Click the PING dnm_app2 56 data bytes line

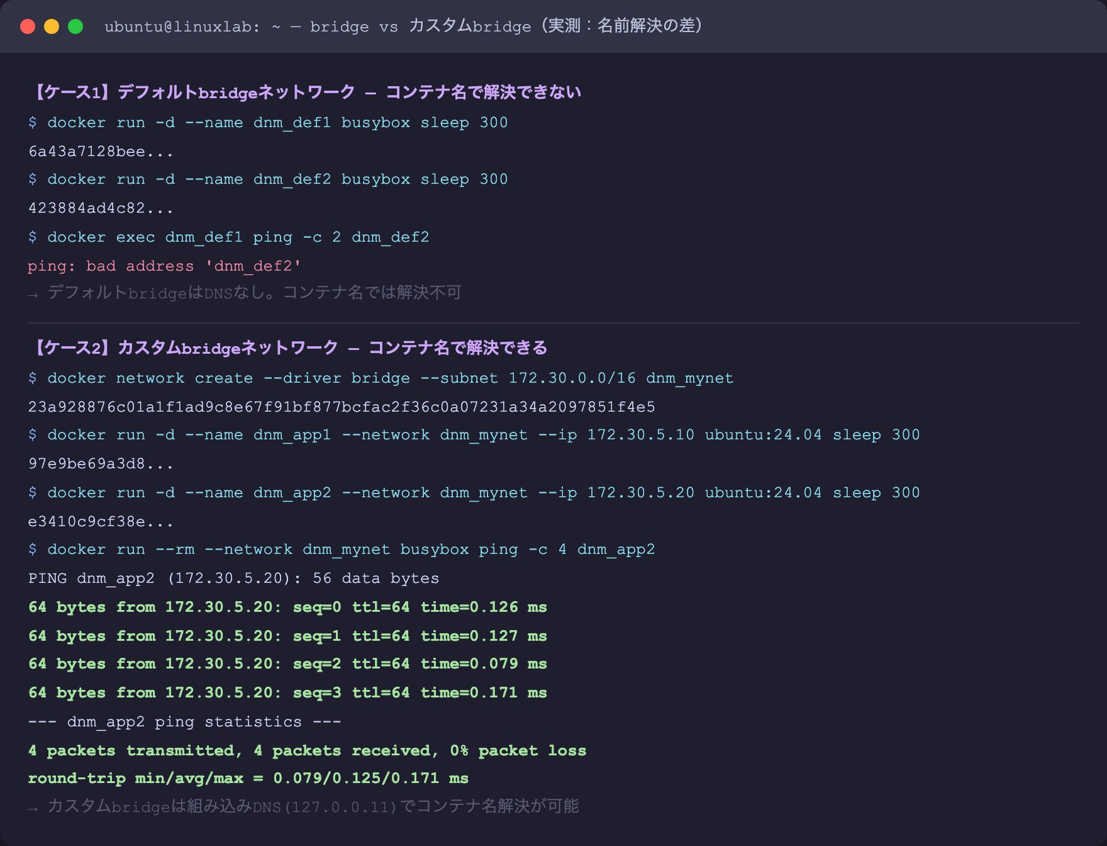tap(234, 578)
